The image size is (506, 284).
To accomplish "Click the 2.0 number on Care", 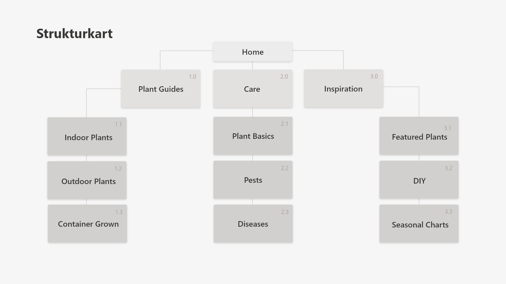I will click(x=284, y=77).
